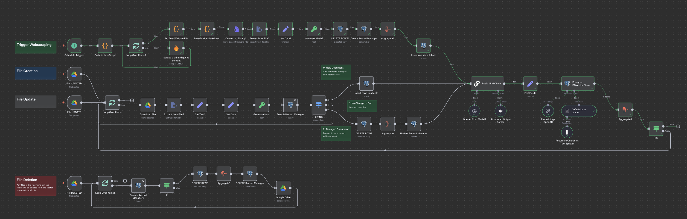Image resolution: width=687 pixels, height=219 pixels.
Task: Open the Basic LLM Chain node
Action: pyautogui.click(x=487, y=84)
